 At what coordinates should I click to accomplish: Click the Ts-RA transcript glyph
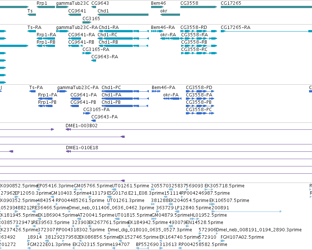tap(32, 31)
